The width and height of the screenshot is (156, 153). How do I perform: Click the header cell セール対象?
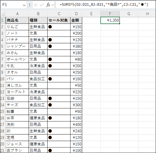[59, 20]
